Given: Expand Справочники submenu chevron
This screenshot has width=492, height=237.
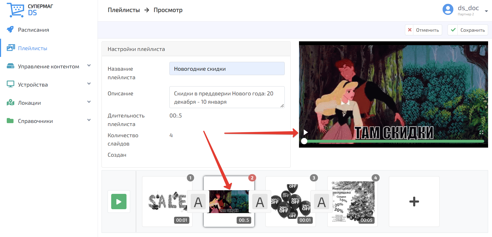Looking at the screenshot, I should point(89,120).
